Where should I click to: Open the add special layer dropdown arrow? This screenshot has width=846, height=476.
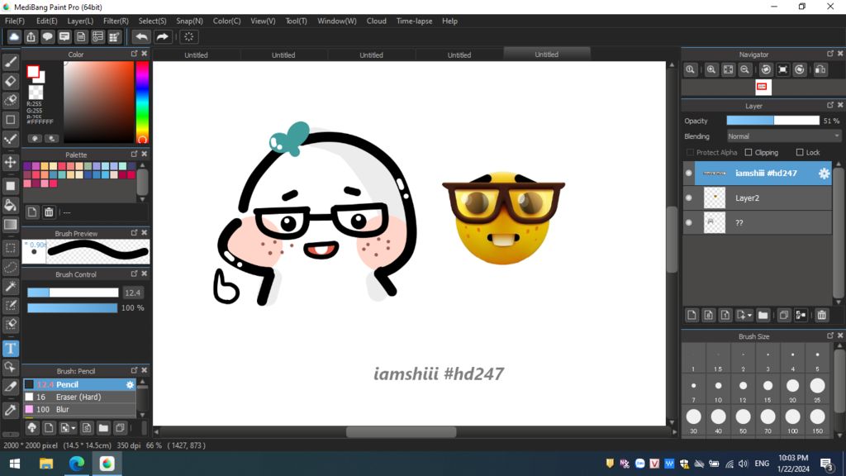pyautogui.click(x=749, y=315)
